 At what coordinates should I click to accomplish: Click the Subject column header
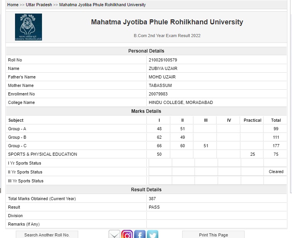click(x=16, y=120)
